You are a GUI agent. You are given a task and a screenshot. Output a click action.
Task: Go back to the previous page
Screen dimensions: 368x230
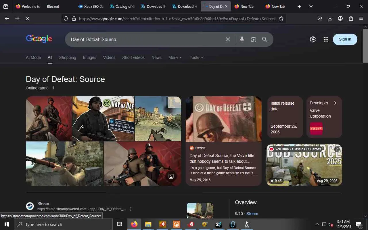point(7,18)
